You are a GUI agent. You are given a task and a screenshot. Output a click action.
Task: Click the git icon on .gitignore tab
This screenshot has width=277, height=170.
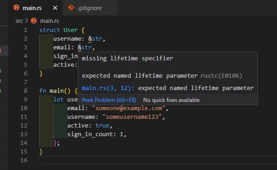coord(71,8)
